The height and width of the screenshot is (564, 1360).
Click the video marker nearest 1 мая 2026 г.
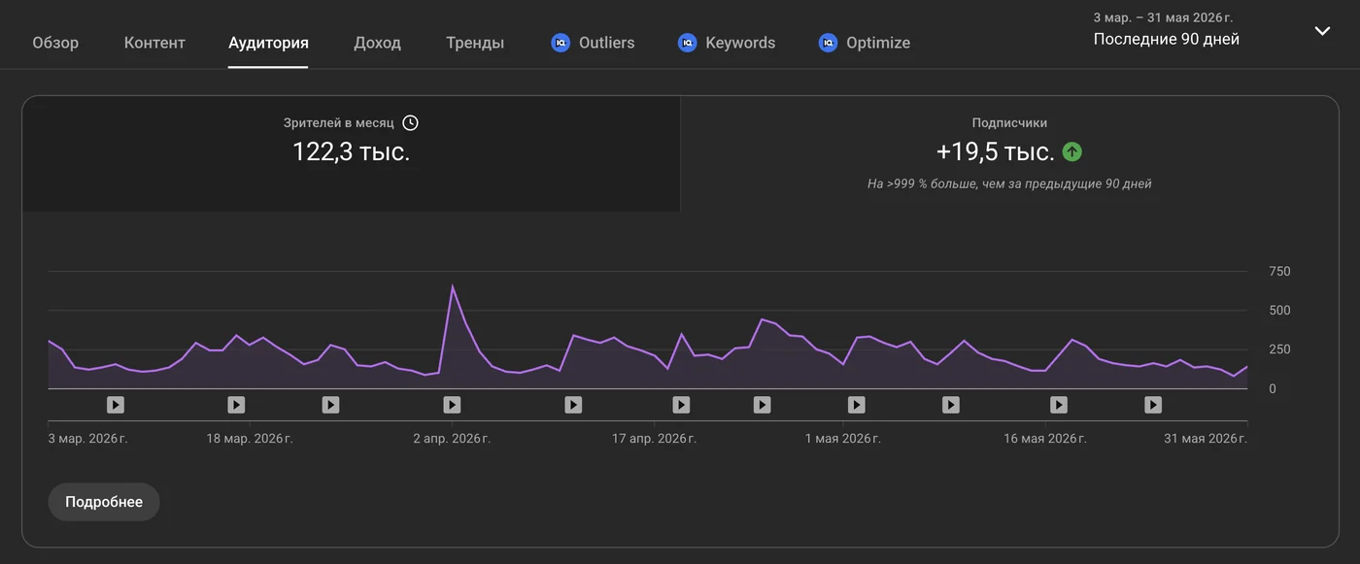coord(856,405)
